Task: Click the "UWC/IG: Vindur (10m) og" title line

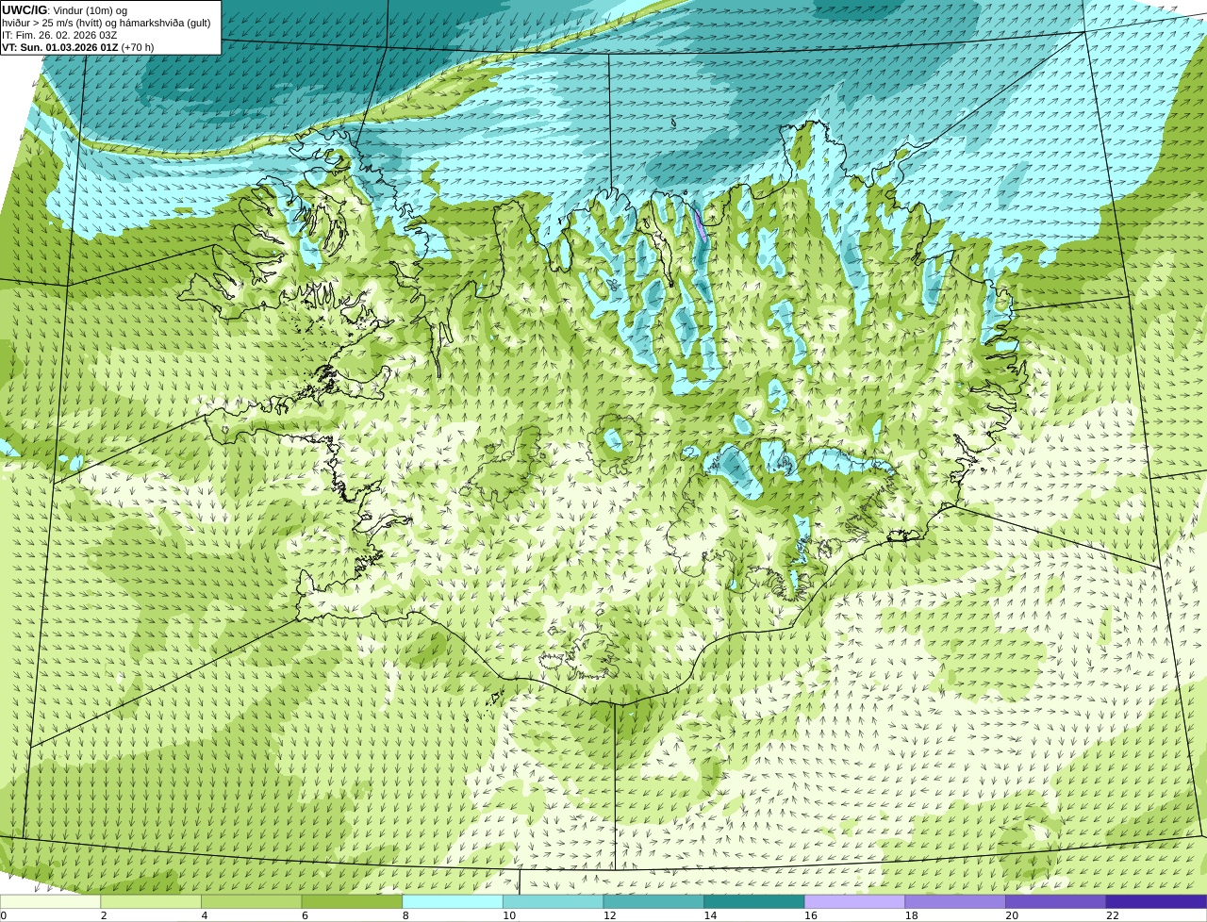Action: point(65,10)
